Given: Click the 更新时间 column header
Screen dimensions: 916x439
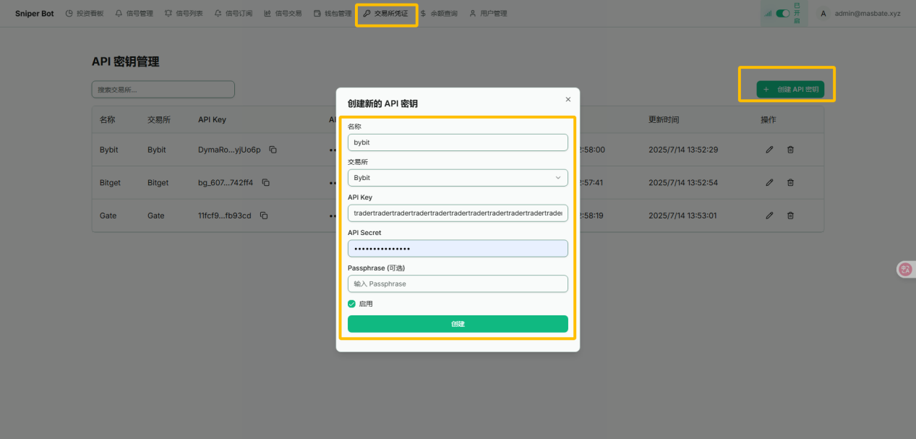Looking at the screenshot, I should 664,119.
